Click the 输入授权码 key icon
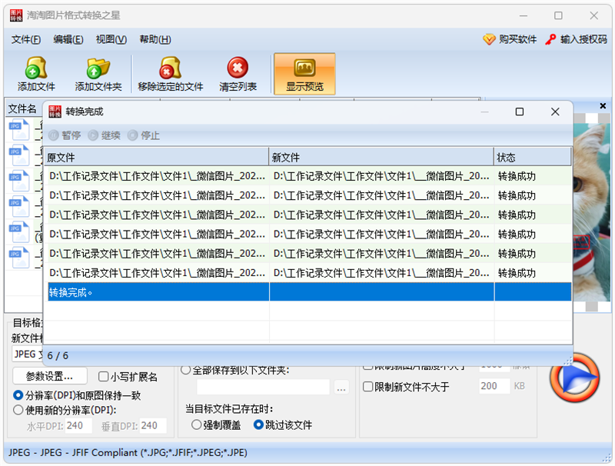Viewport: 615px width, 466px height. click(550, 39)
